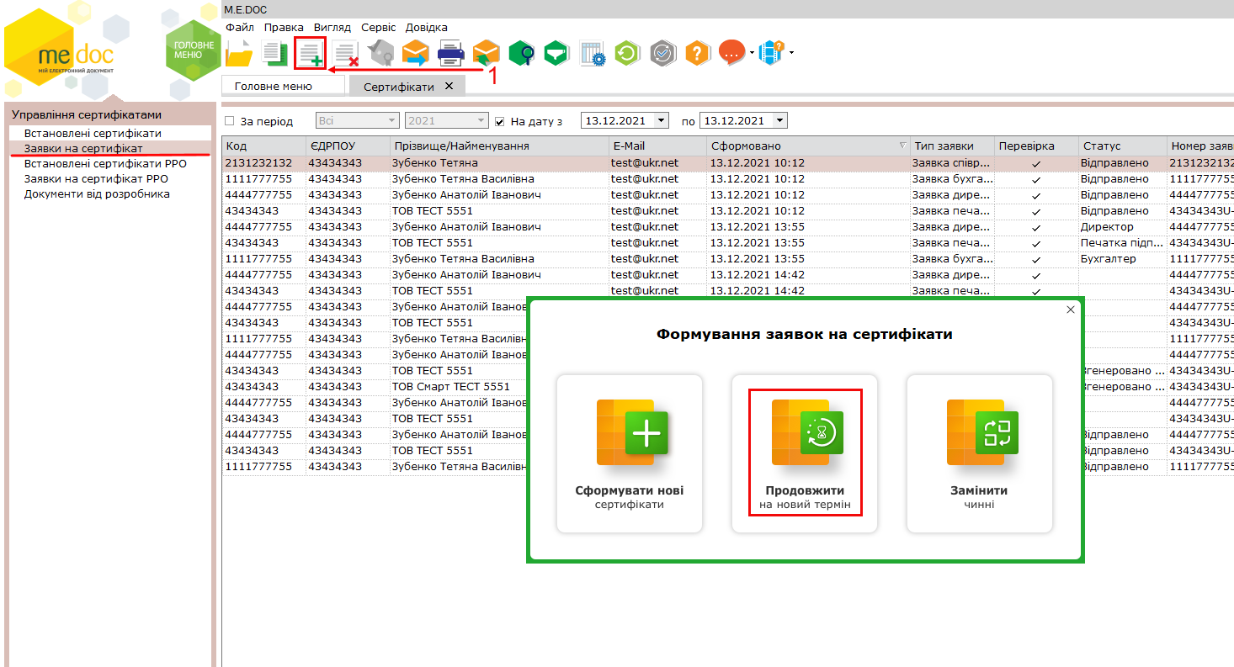Click the Бухгалтер status cell
Viewport: 1234px width, 667px height.
(1122, 258)
